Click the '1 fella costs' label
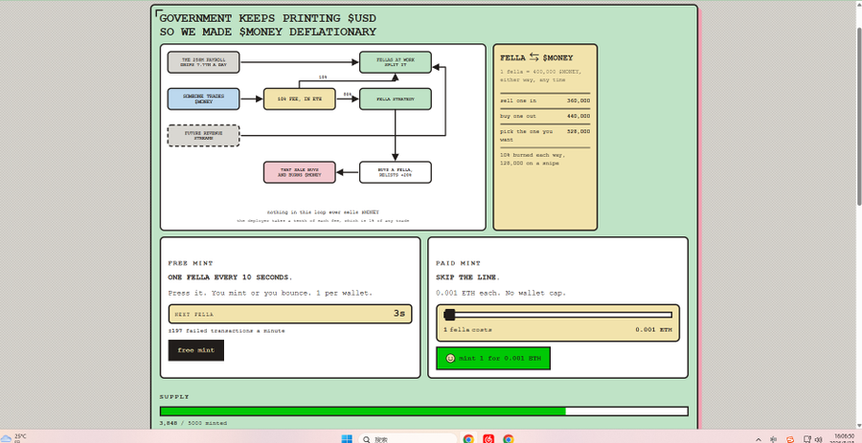The height and width of the screenshot is (443, 862). click(467, 330)
